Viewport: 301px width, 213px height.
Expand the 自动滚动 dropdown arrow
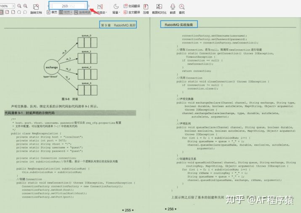[x=107, y=13]
